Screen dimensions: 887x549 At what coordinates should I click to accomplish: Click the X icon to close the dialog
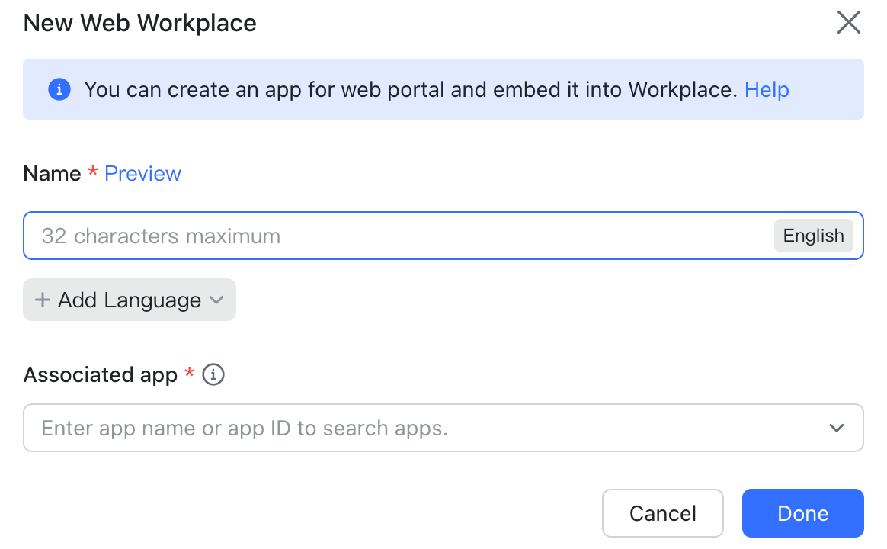[848, 22]
